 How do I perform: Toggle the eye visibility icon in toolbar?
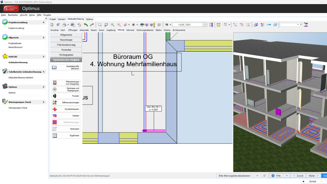pyautogui.click(x=142, y=25)
